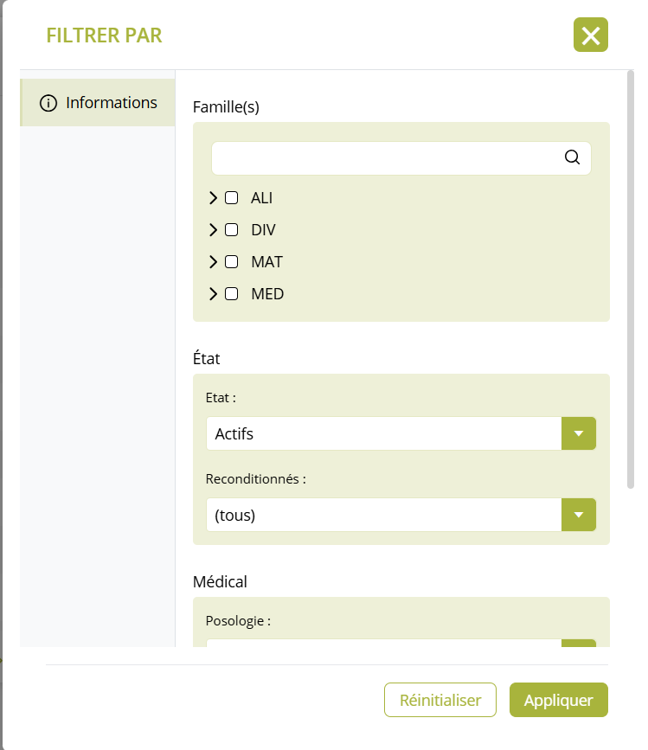Screen dimensions: 648x750
Task: Open the Reconditionnés dropdown arrow
Action: (579, 515)
